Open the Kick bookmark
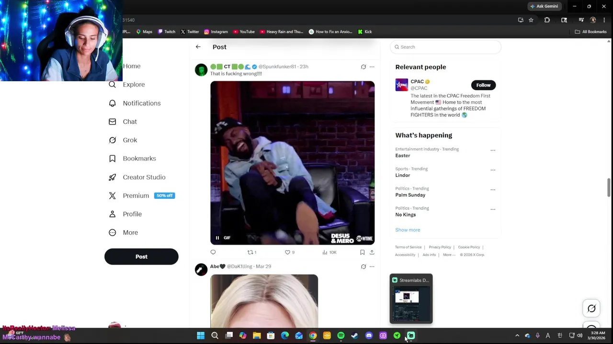 [365, 32]
